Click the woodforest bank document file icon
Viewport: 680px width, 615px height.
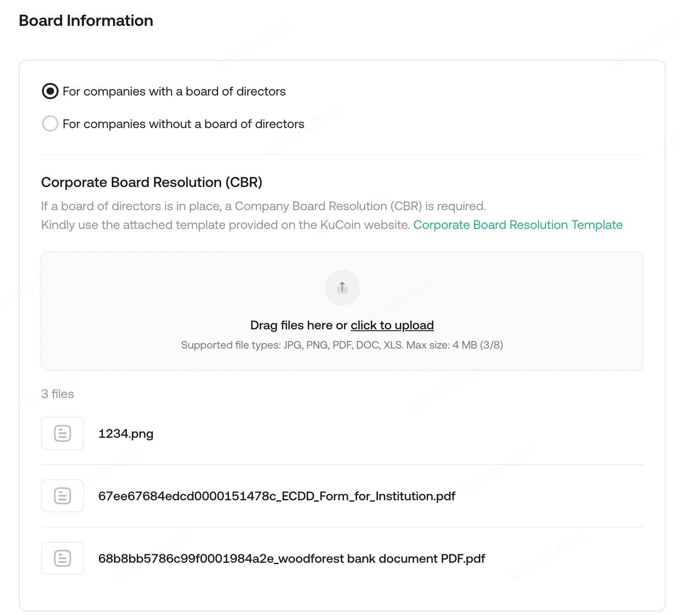tap(63, 558)
